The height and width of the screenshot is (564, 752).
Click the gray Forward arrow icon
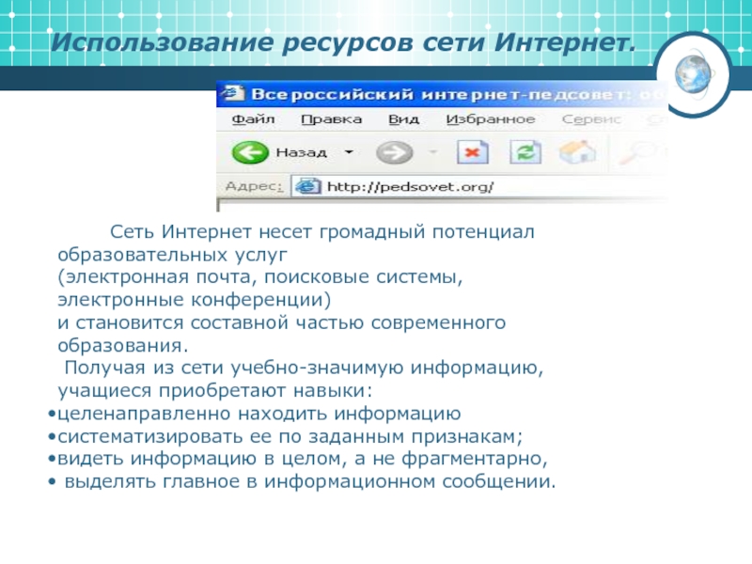pos(394,153)
